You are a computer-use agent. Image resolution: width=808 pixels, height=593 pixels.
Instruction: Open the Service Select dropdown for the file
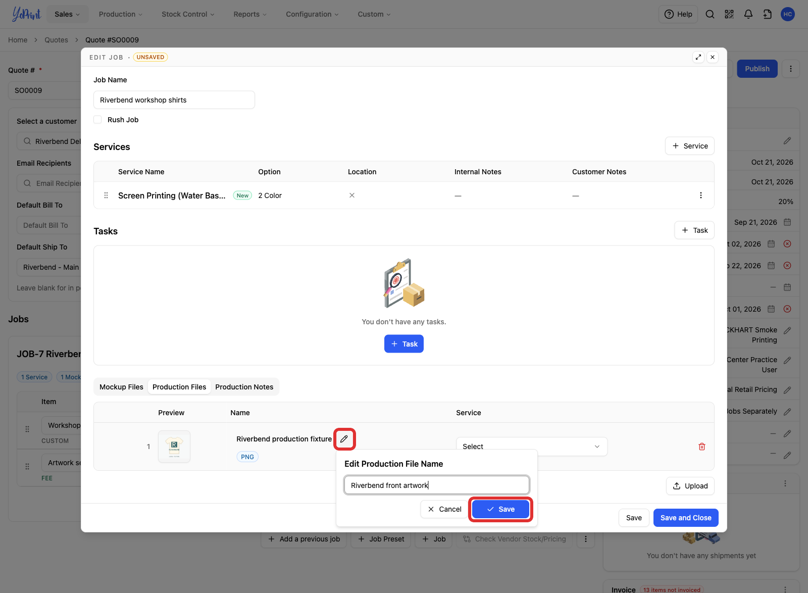click(x=531, y=447)
